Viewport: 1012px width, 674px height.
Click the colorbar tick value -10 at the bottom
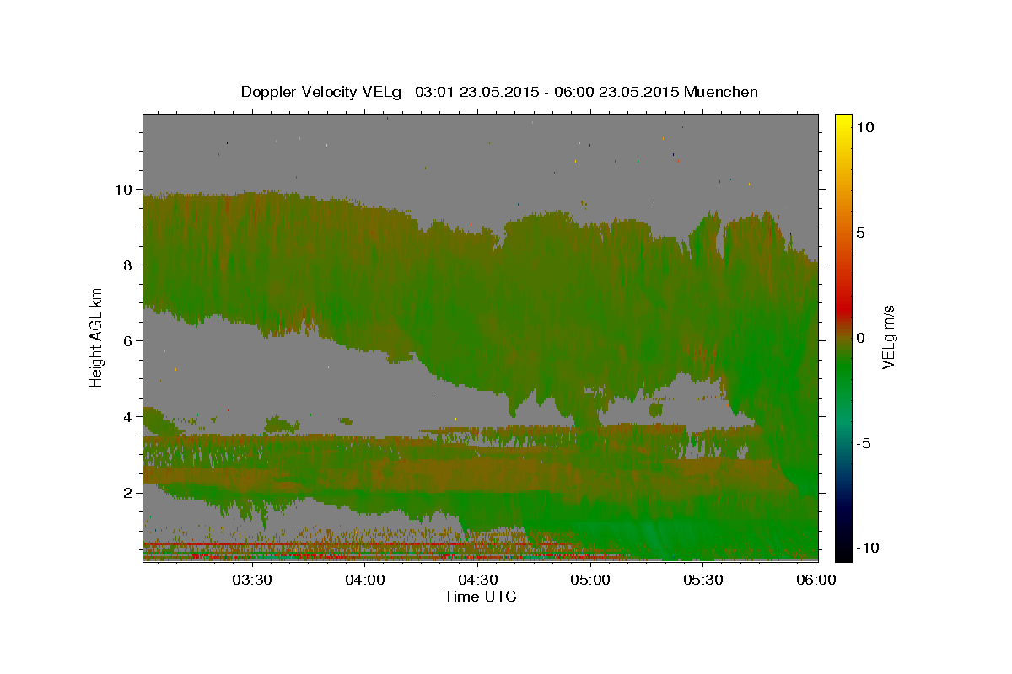[869, 548]
